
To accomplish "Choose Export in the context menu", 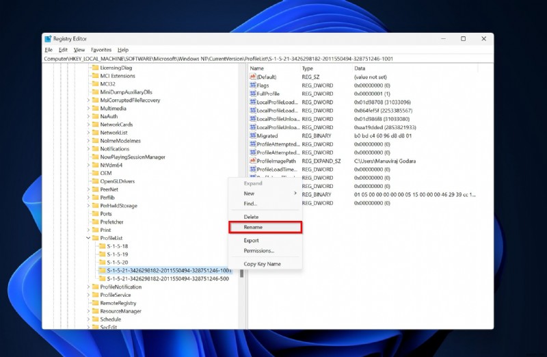I will coord(265,241).
